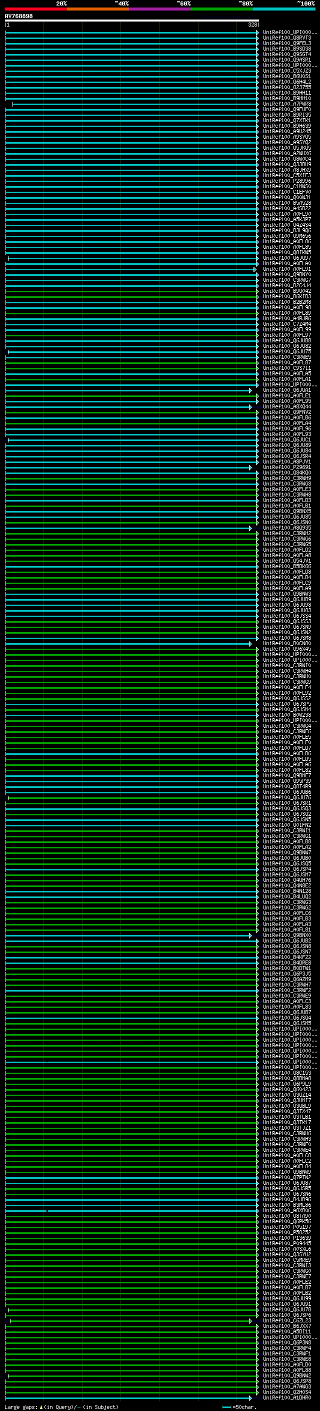
Task: Select the orange ~40% identity legend segment
Action: 98,9
